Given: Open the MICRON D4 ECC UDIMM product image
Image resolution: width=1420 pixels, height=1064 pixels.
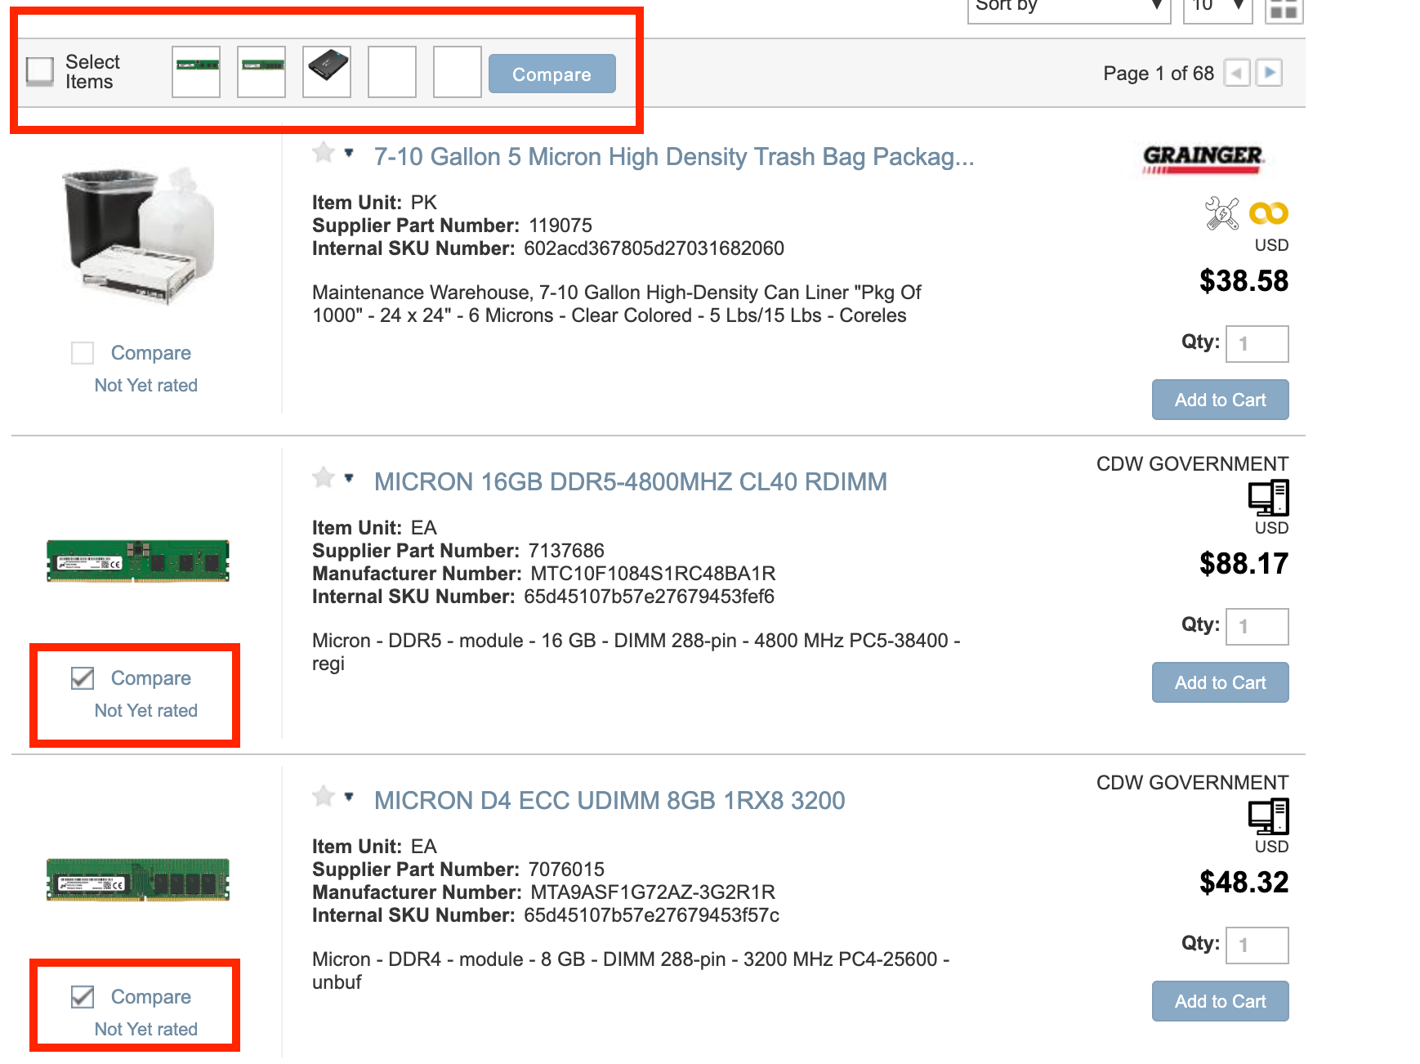Looking at the screenshot, I should tap(138, 879).
